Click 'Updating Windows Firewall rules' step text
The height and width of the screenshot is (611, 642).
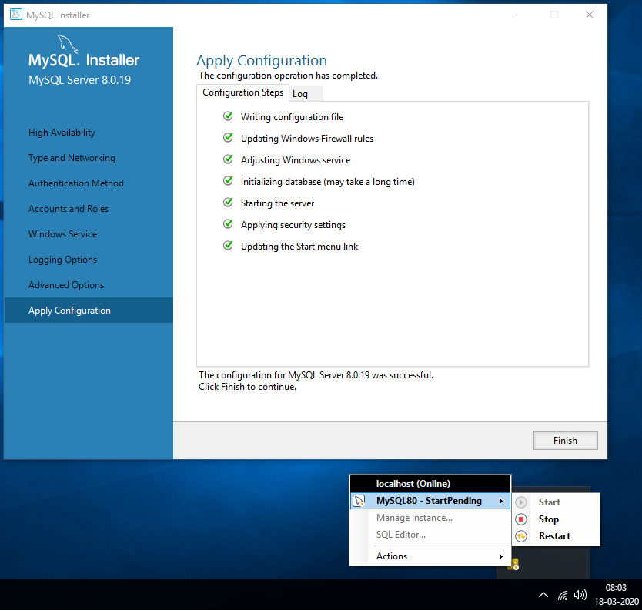[307, 139]
